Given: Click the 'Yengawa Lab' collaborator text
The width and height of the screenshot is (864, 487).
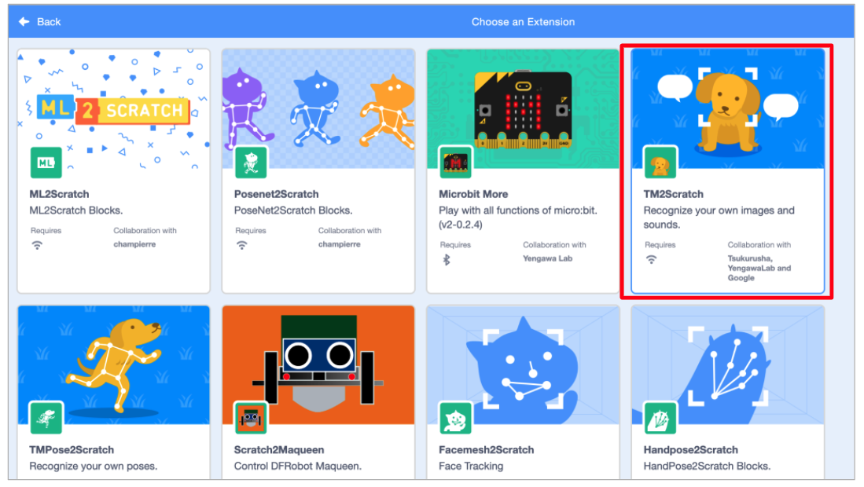Looking at the screenshot, I should [x=548, y=258].
